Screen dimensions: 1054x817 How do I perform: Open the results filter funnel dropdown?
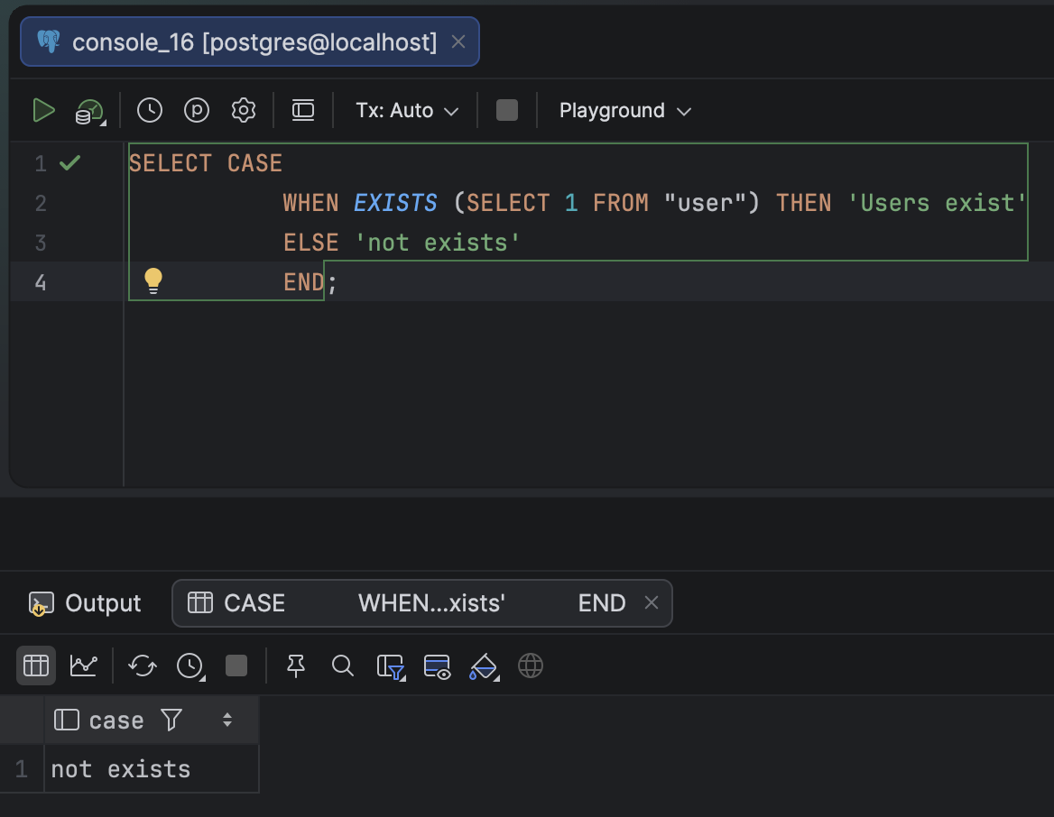click(392, 667)
